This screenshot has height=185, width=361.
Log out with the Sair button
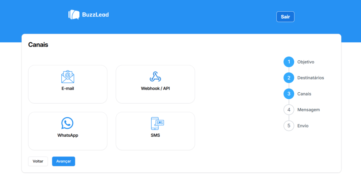(285, 17)
